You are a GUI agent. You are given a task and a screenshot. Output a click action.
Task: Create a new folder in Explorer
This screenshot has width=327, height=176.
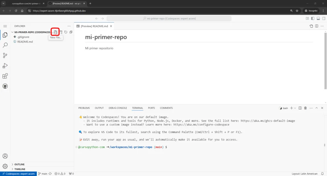click(x=61, y=32)
